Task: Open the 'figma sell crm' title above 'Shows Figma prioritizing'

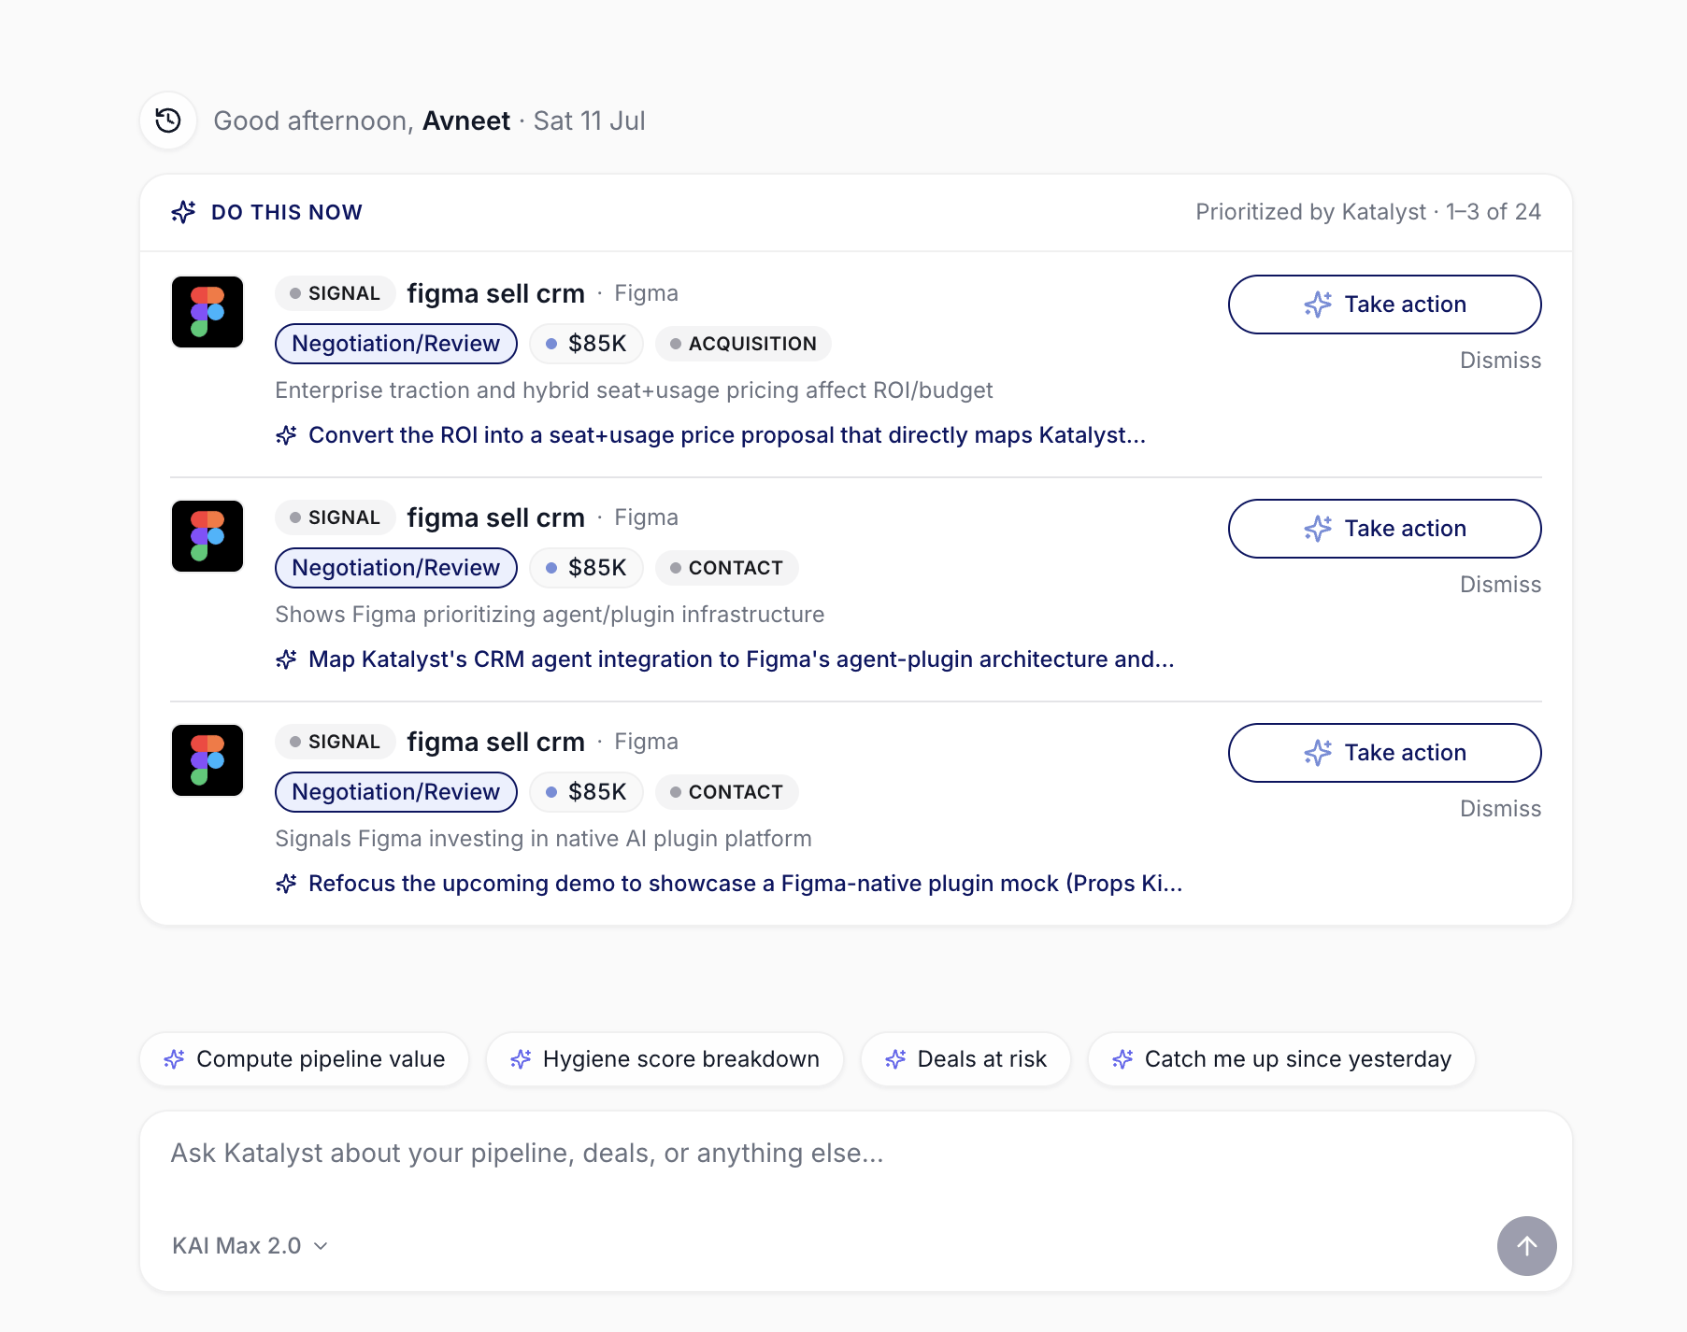Action: 495,517
